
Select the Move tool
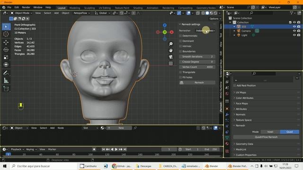click(x=6, y=42)
